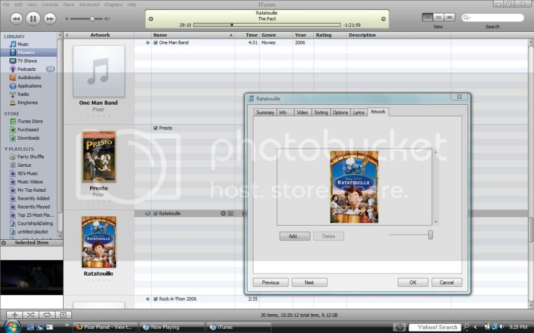This screenshot has width=534, height=333.
Task: Click the Next button in dialog
Action: 309,282
